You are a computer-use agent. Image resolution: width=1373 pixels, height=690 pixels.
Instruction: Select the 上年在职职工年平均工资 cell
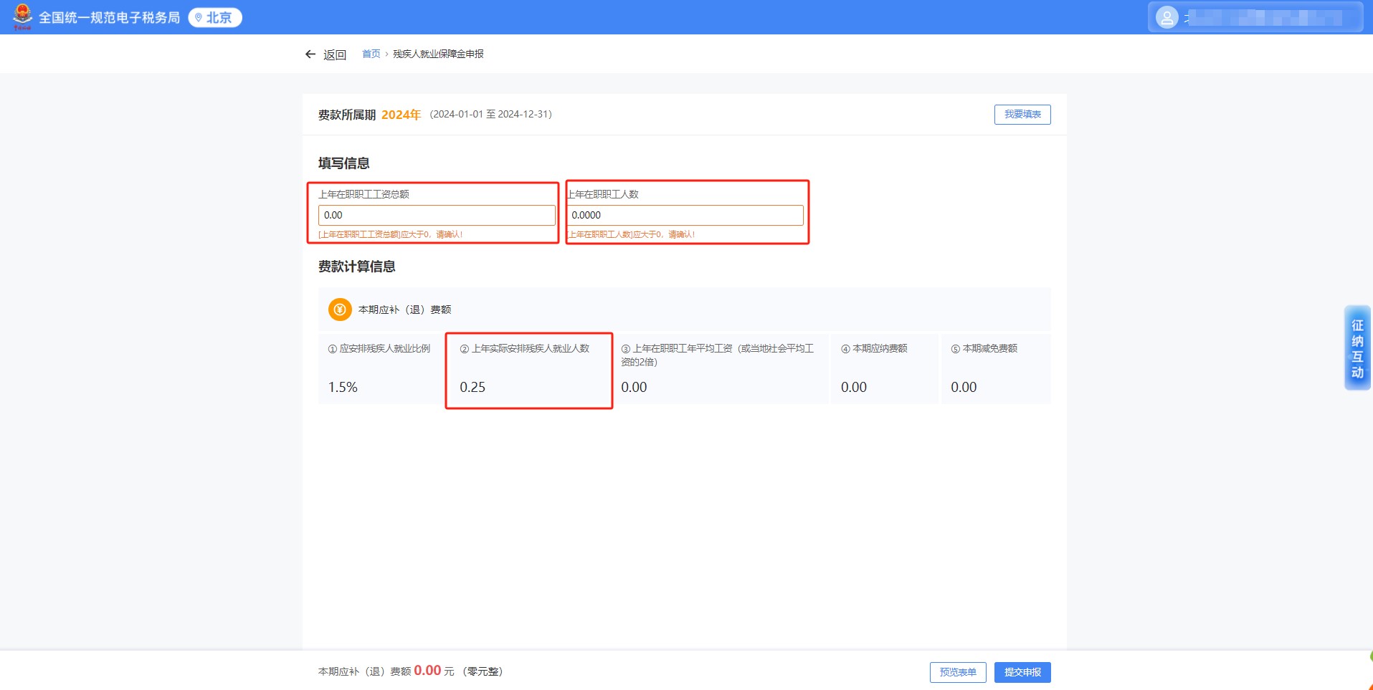coord(720,369)
